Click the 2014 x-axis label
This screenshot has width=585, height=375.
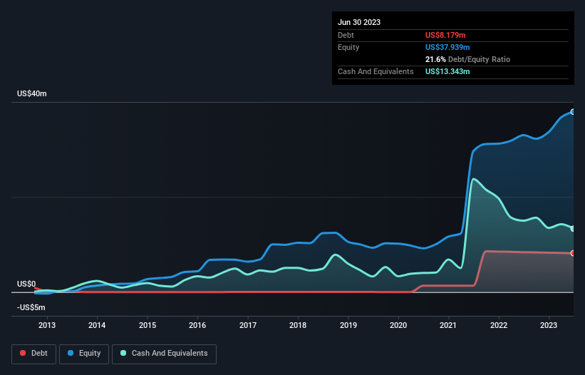point(97,325)
